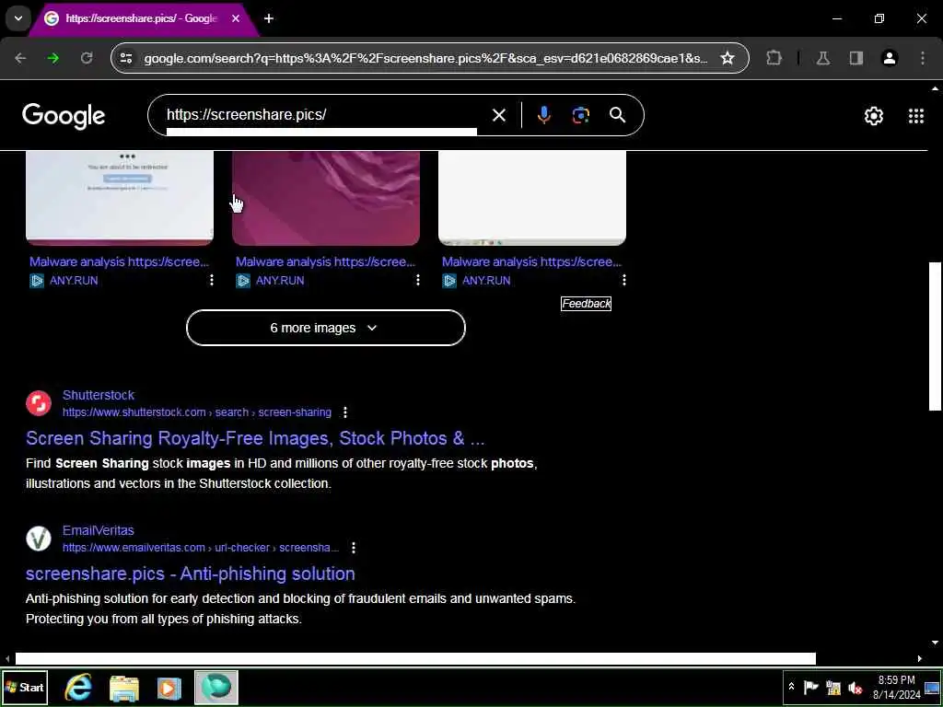
Task: Open Chrome Labs flask icon
Action: tap(822, 58)
